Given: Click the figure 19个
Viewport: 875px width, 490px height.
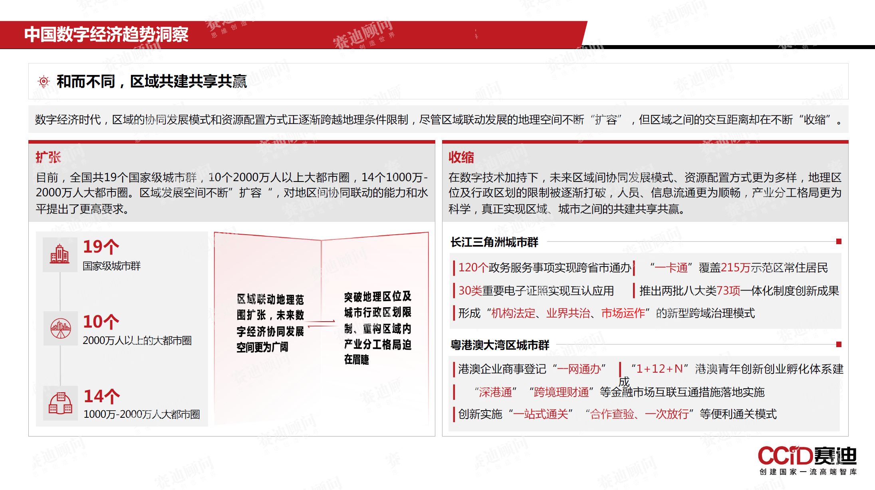Looking at the screenshot, I should pyautogui.click(x=101, y=247).
